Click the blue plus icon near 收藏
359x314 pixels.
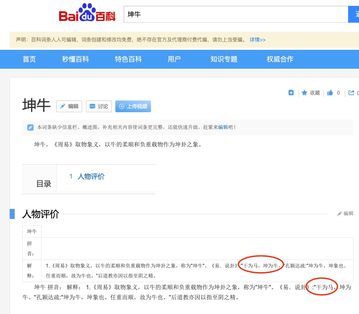[x=291, y=93]
